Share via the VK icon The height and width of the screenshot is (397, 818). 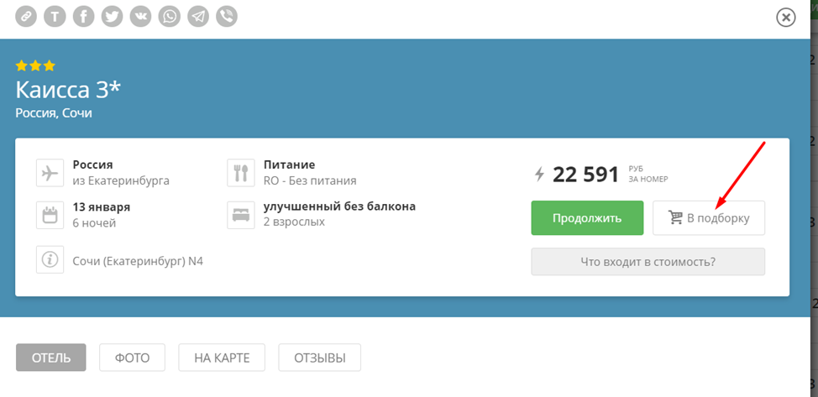tap(140, 16)
